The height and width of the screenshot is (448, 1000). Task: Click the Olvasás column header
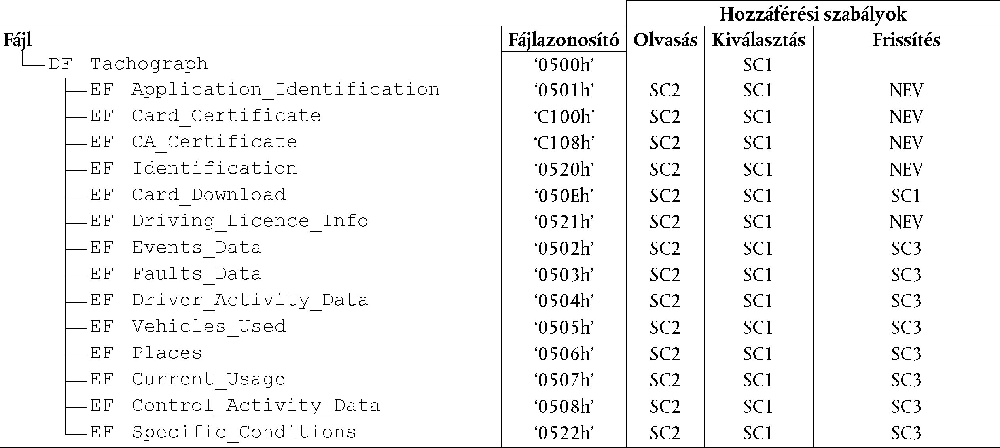(665, 40)
